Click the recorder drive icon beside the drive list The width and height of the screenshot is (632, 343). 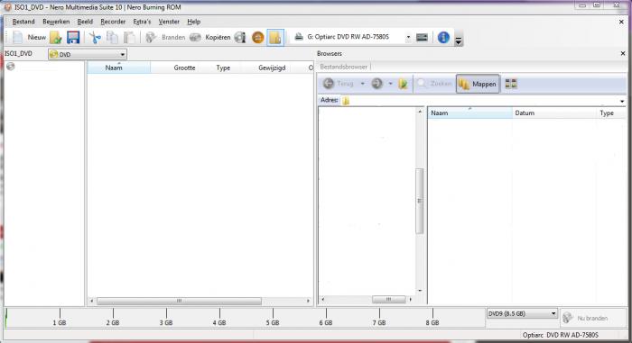coord(422,38)
